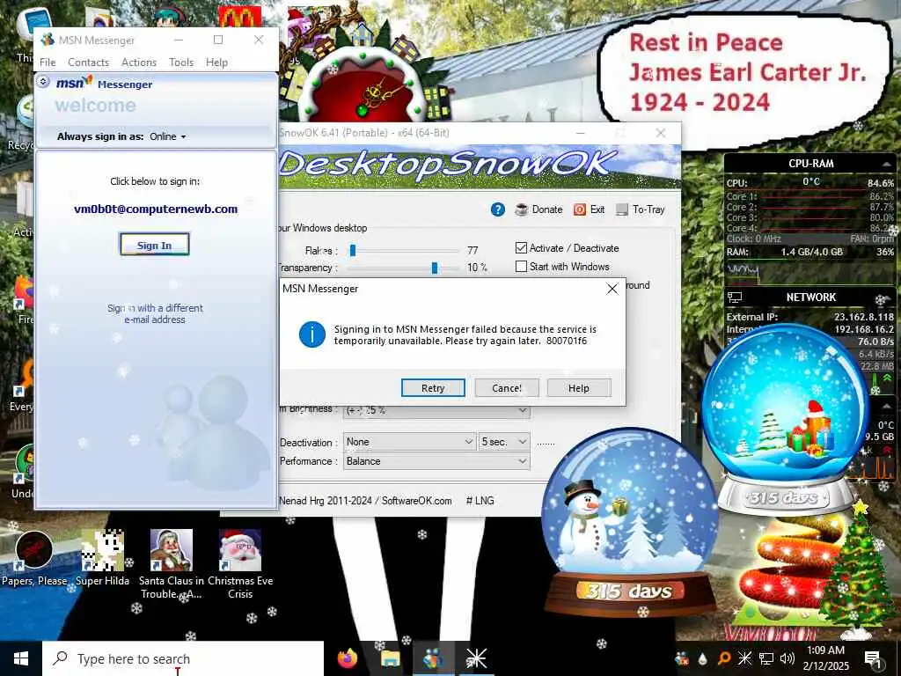
Task: Click the blue info icon in the error dialog
Action: click(312, 334)
